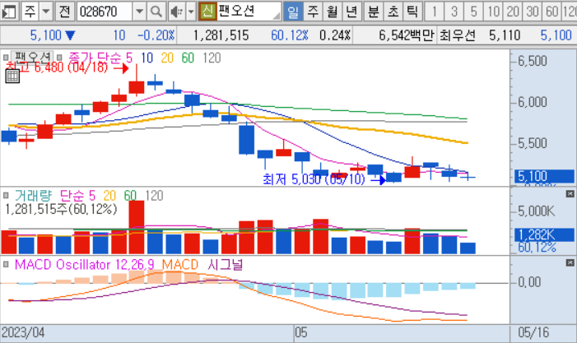Toggle the square beside 거래량 label

[6, 195]
